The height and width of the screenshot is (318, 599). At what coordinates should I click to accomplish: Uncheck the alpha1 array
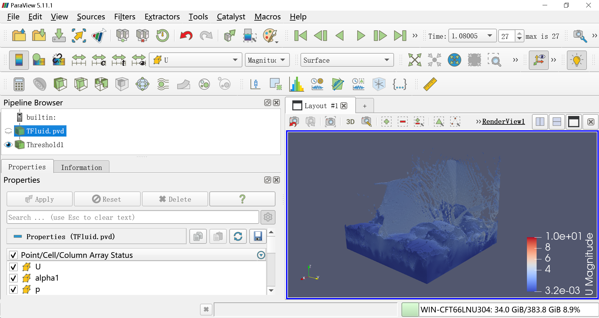pos(13,278)
